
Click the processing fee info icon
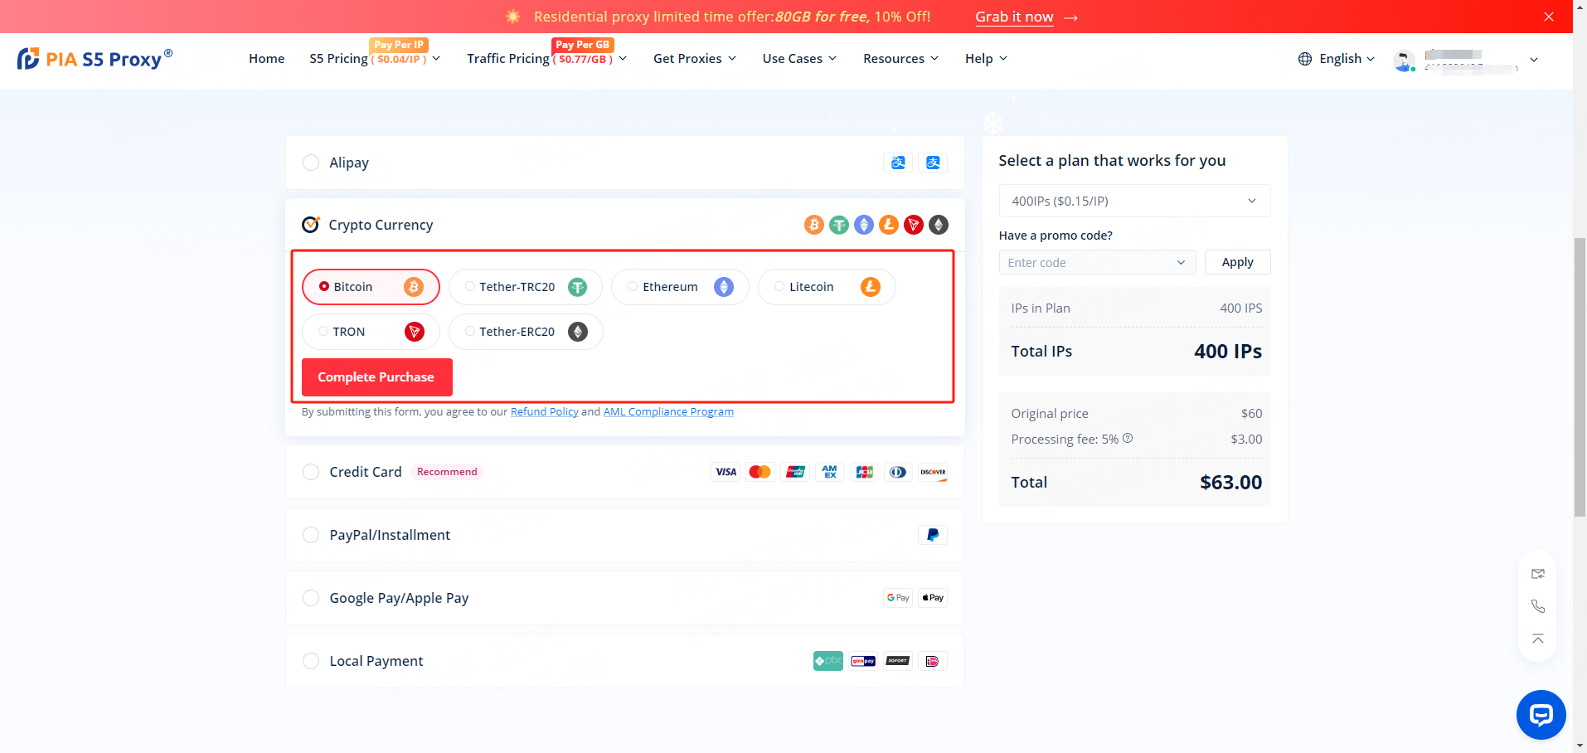click(1128, 439)
